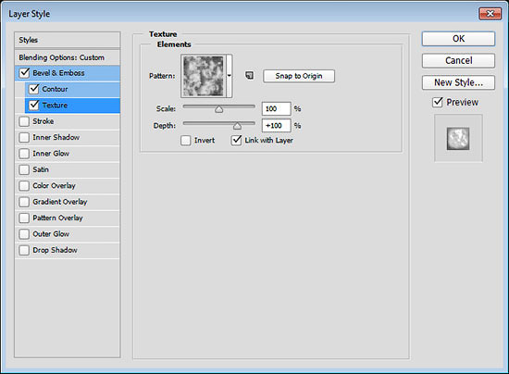Click the Depth slider handle
509x374 pixels.
coord(237,126)
